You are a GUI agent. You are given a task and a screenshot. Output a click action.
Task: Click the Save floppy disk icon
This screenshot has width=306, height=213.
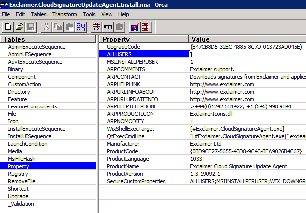30,27
